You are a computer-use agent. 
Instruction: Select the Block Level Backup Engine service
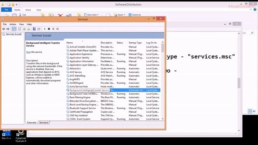pos(84,105)
